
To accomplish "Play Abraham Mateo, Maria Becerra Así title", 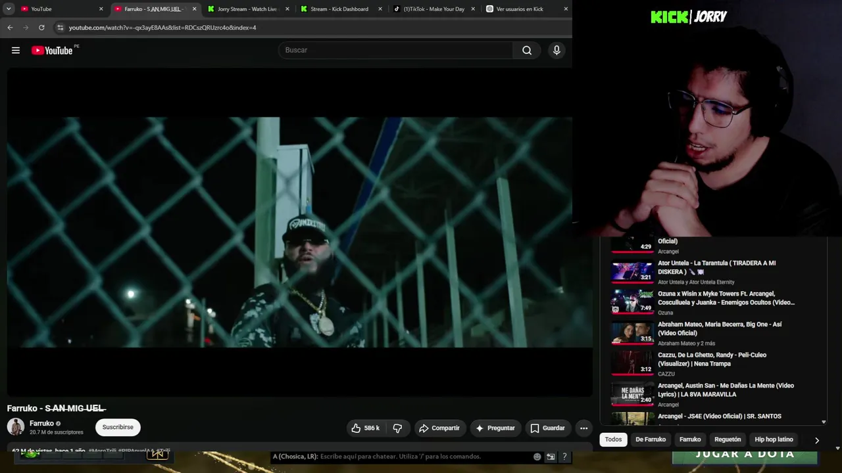I will point(720,328).
